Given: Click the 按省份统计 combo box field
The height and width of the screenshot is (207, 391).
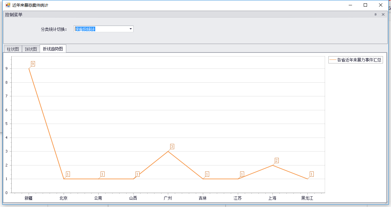Looking at the screenshot, I should click(x=104, y=29).
